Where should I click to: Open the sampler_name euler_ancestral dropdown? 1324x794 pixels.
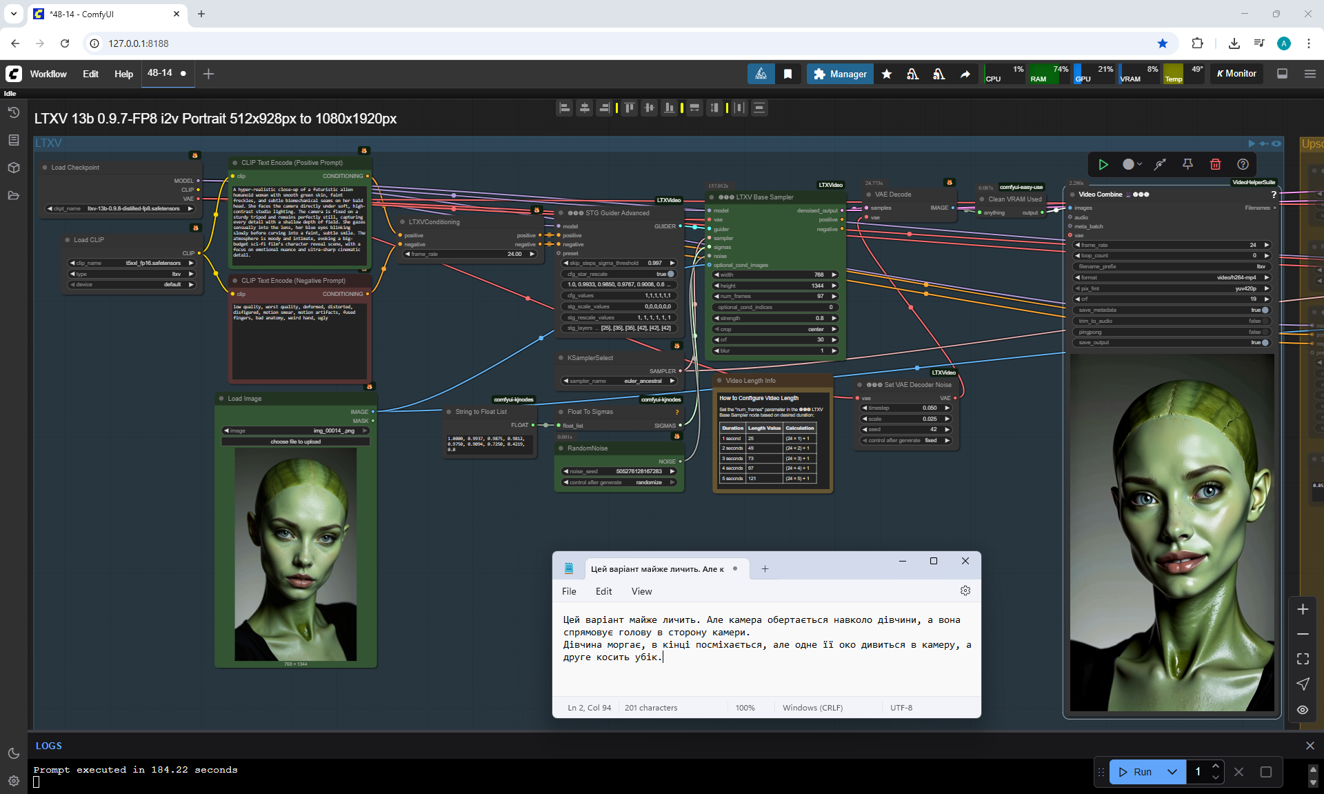click(619, 381)
